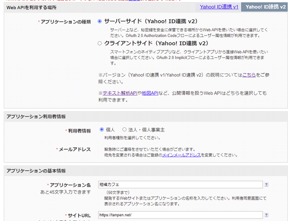Open help icon beside サイトURL field
The width and height of the screenshot is (294, 221).
click(266, 215)
